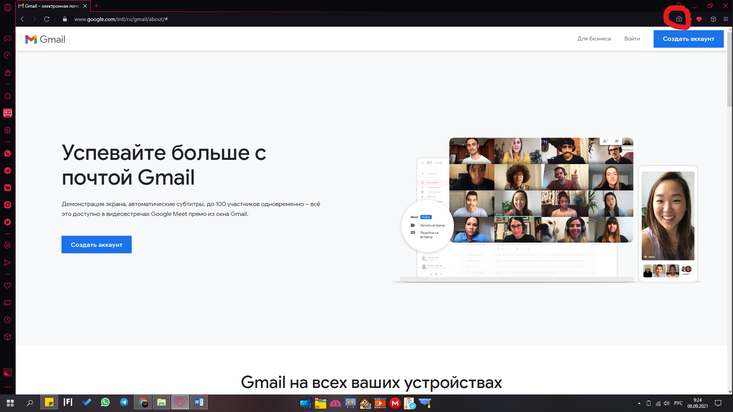
Task: Click the Gmail logo in header
Action: click(x=45, y=39)
